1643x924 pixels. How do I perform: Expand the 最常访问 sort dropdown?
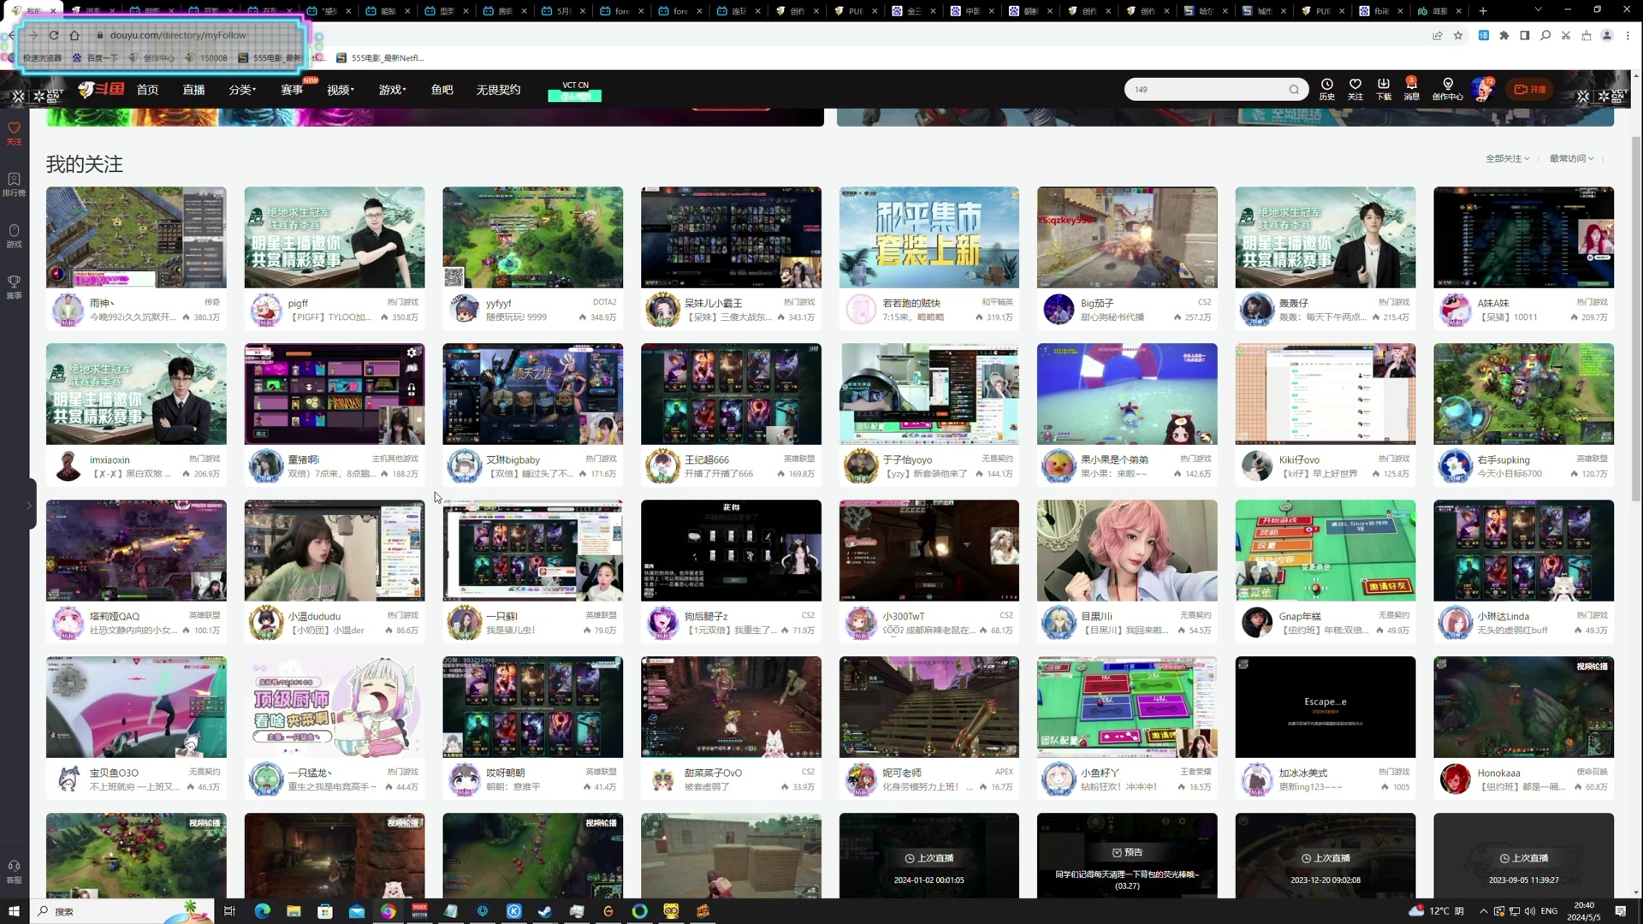tap(1571, 158)
